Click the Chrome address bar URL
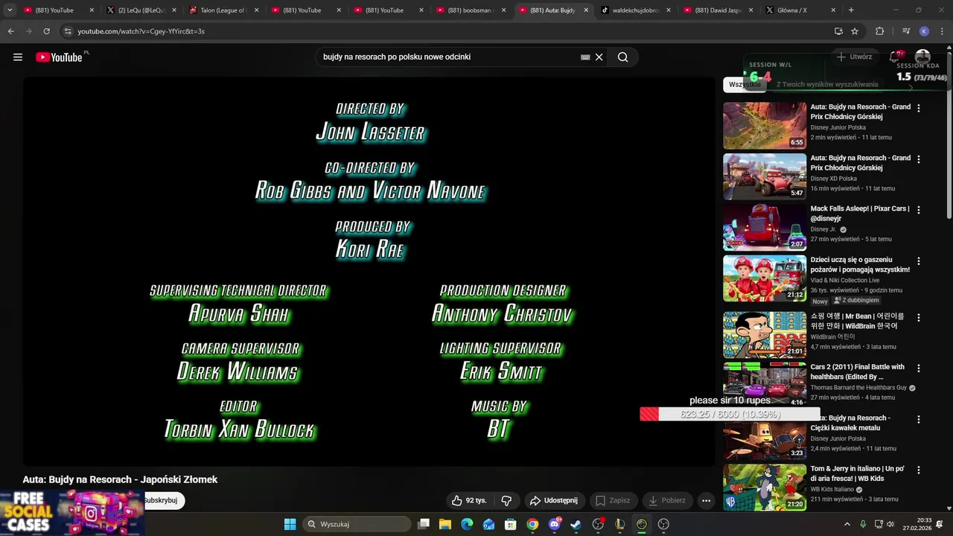Screen dimensions: 953x536 [x=141, y=31]
